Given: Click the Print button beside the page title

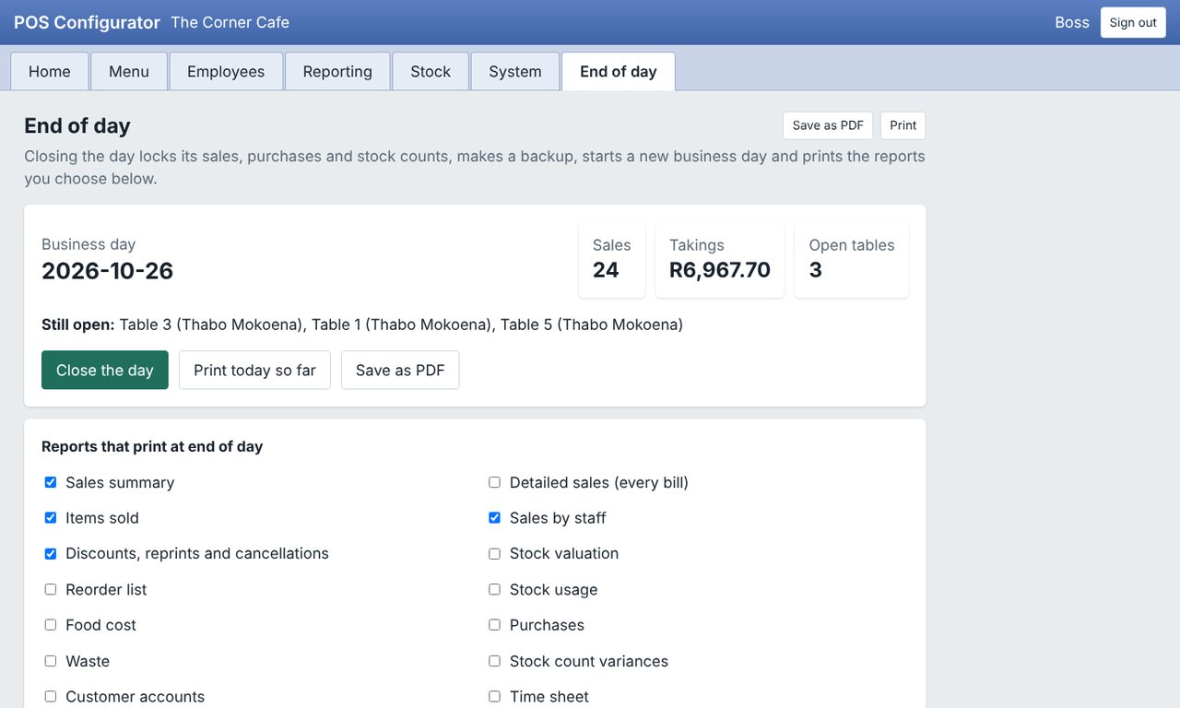Looking at the screenshot, I should (x=903, y=125).
